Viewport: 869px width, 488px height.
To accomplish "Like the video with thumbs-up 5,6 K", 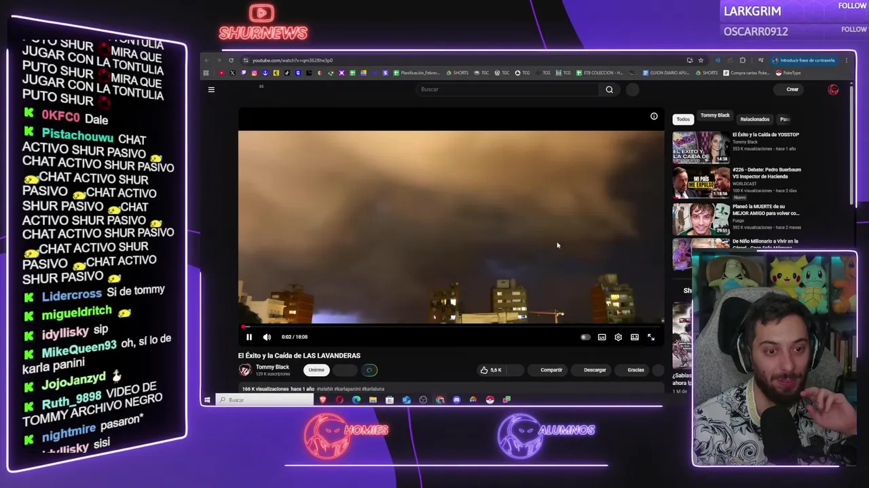I will point(491,370).
